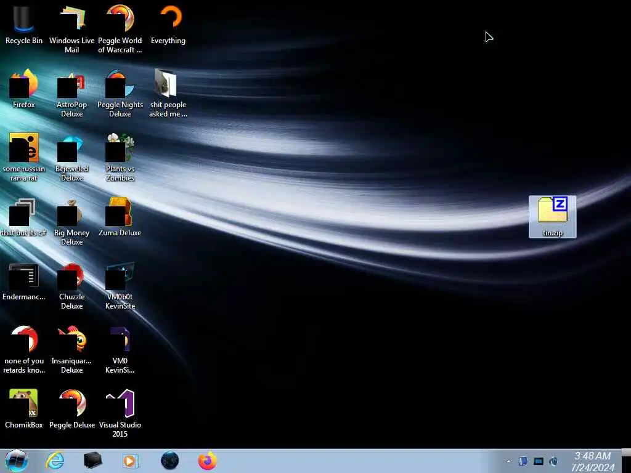Select the ChomikBox desktop icon
631x473 pixels.
tap(24, 409)
